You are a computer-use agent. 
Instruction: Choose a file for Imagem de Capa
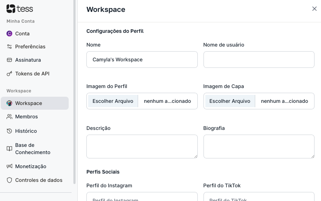click(230, 101)
